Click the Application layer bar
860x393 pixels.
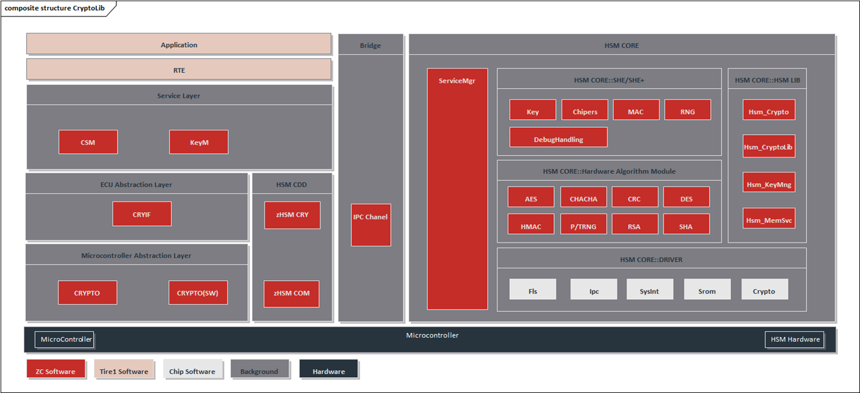click(179, 44)
